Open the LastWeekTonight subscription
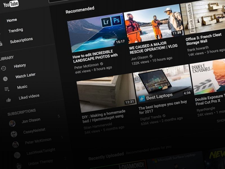Screen dimensions: 225x169 point(41,152)
